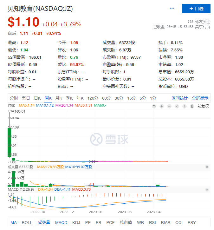Click the MA30:1.31 moving average label
The image size is (214, 230).
pos(83,105)
